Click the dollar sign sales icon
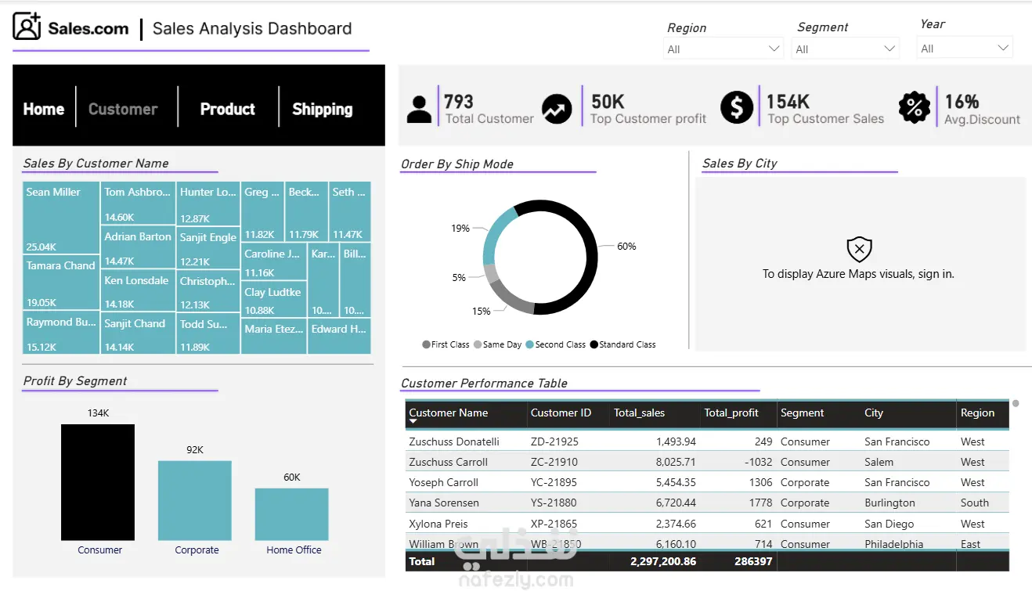The image size is (1032, 591). pyautogui.click(x=737, y=107)
